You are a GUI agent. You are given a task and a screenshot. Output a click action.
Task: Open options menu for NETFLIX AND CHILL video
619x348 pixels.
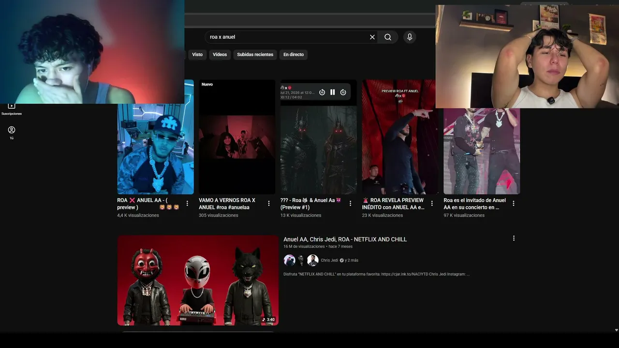click(x=514, y=238)
